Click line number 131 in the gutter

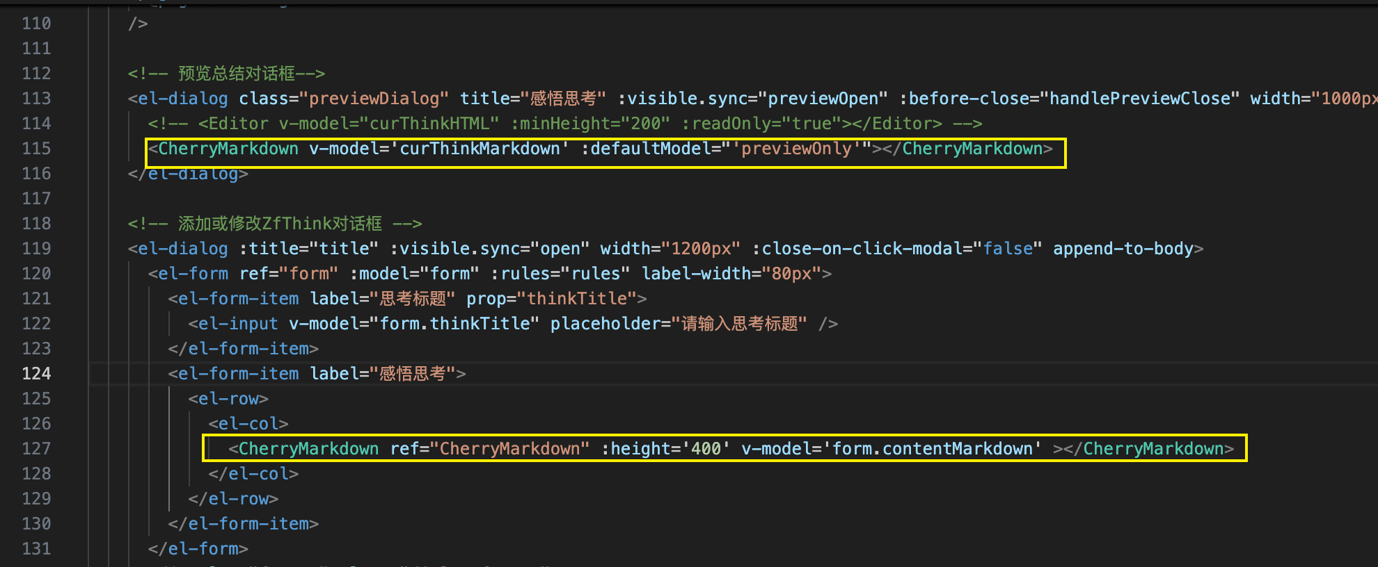[36, 549]
